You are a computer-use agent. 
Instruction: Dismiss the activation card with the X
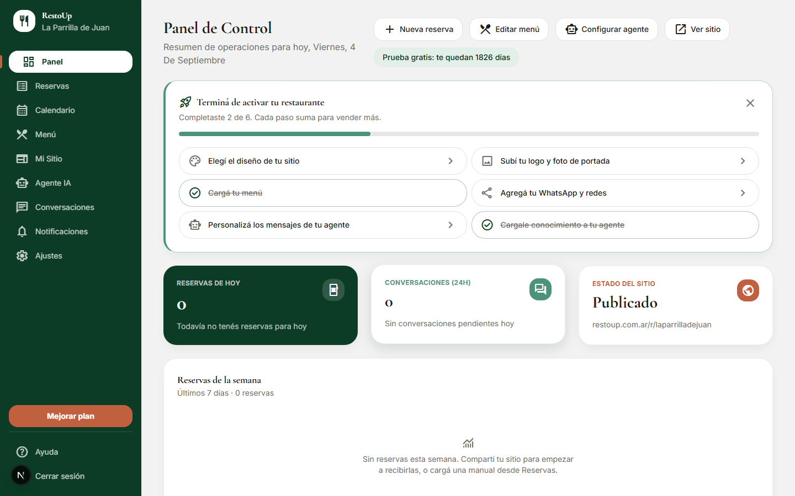pyautogui.click(x=750, y=103)
